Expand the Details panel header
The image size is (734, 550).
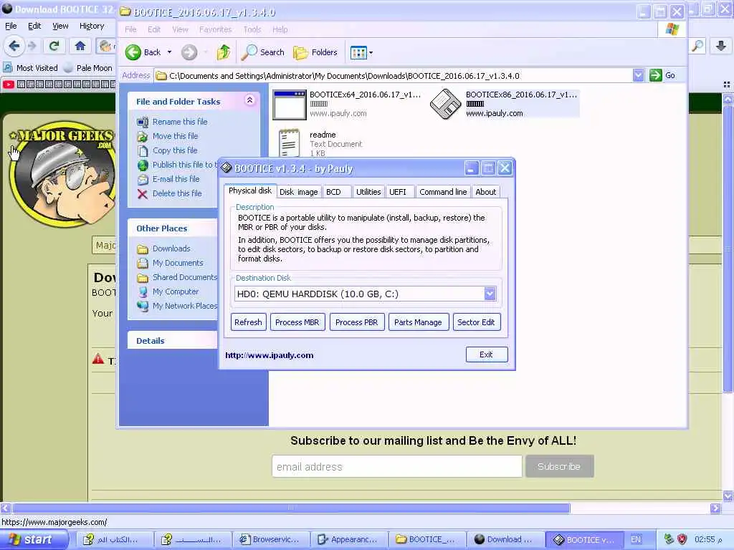[172, 340]
